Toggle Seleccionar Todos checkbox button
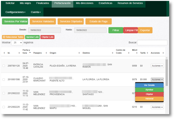 (13, 37)
